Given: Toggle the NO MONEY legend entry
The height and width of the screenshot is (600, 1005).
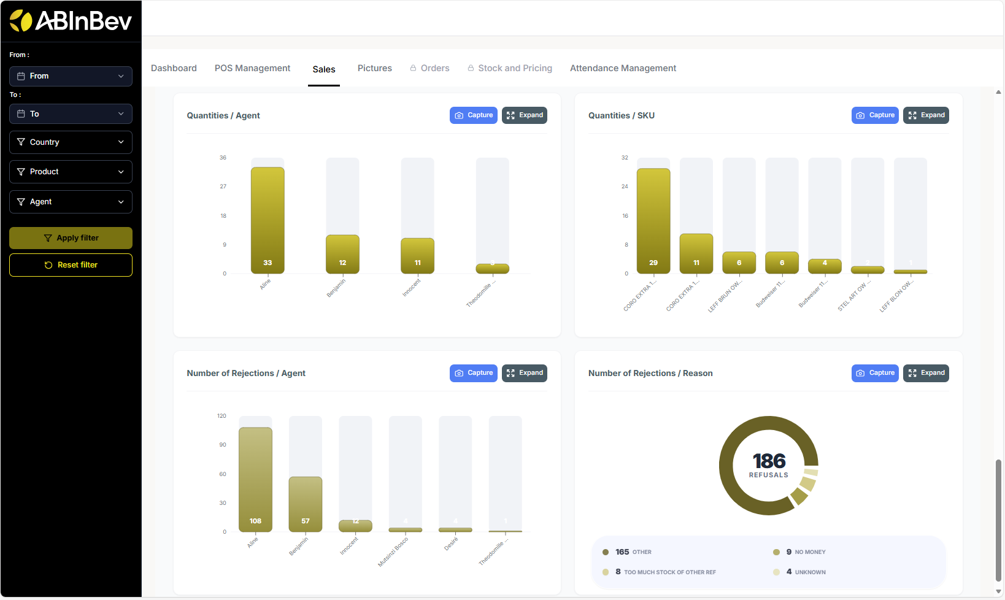Looking at the screenshot, I should tap(805, 552).
